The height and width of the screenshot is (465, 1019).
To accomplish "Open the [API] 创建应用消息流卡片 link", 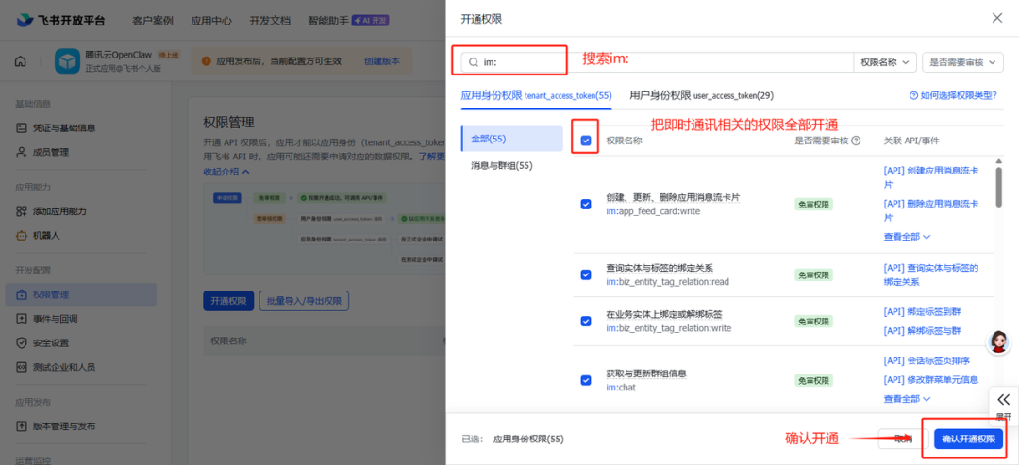I will 931,177.
